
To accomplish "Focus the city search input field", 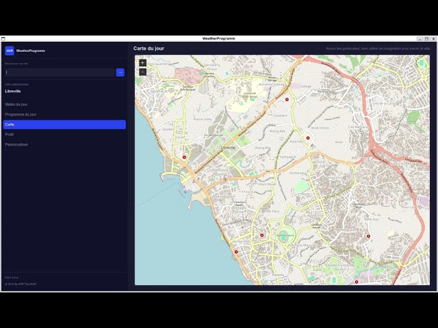I will pos(60,72).
